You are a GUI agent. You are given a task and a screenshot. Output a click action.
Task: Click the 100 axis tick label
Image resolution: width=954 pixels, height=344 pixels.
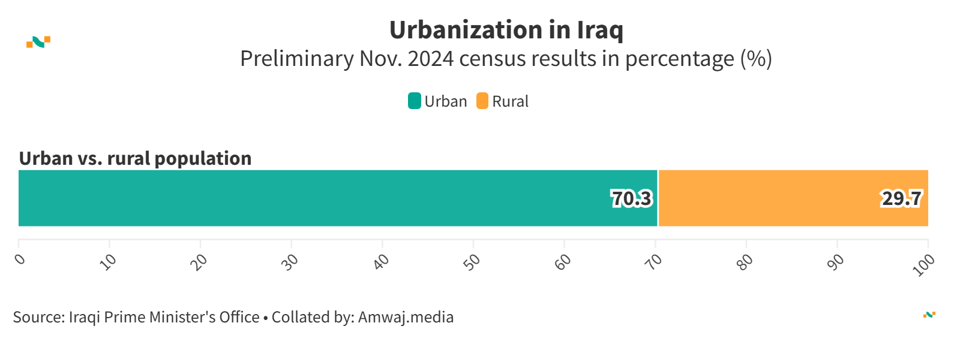coord(923,264)
